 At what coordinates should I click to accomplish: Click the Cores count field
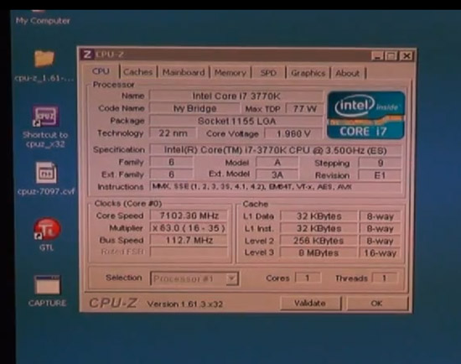[308, 278]
